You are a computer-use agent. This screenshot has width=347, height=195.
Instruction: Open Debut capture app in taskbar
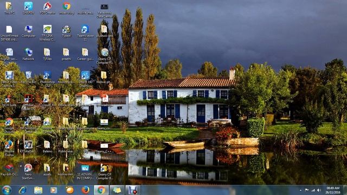pyautogui.click(x=133, y=190)
